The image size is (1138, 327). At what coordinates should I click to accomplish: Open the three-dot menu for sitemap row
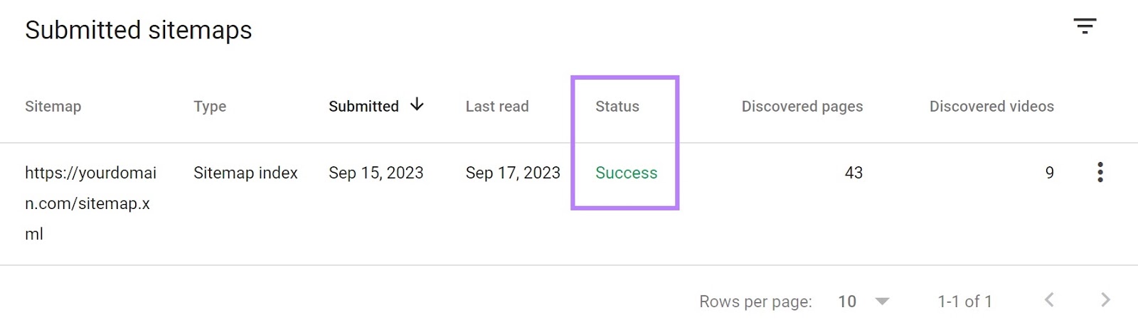(x=1100, y=173)
